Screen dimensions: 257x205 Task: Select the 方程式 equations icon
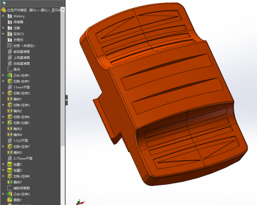tap(10, 40)
